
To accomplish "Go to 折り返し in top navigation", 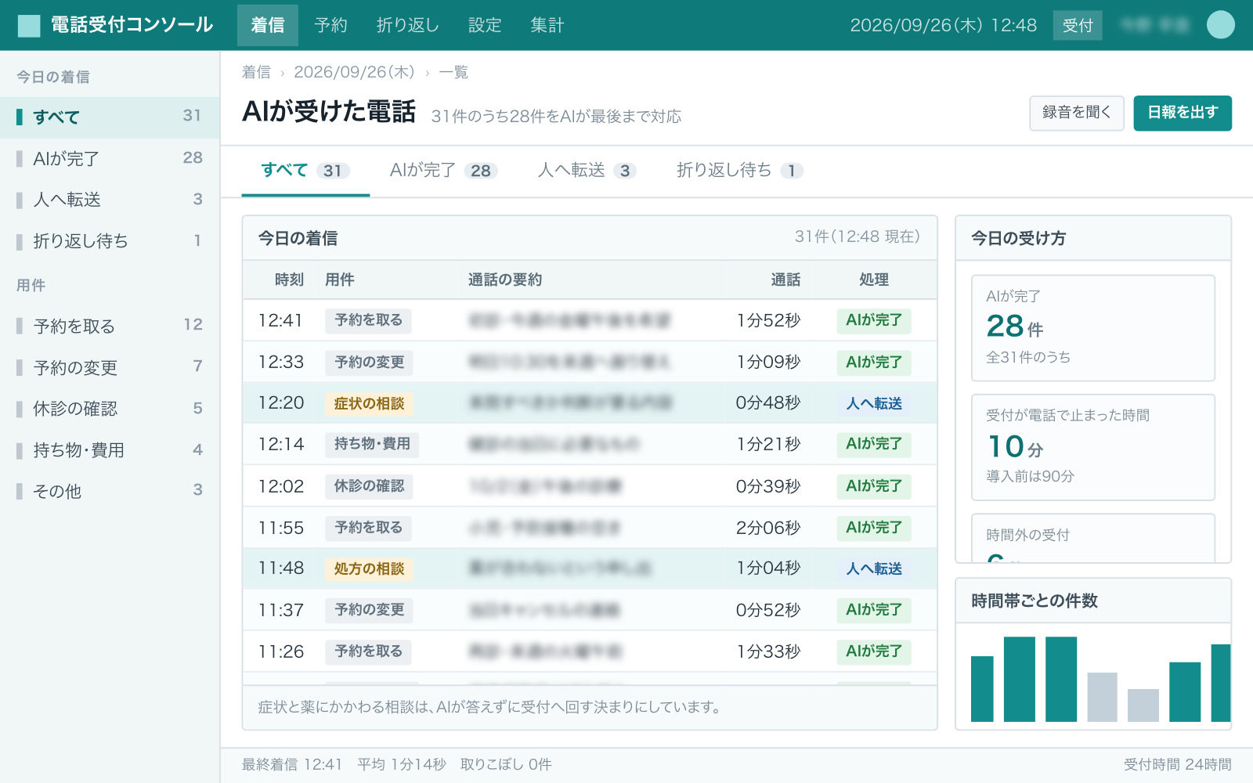I will 407,25.
